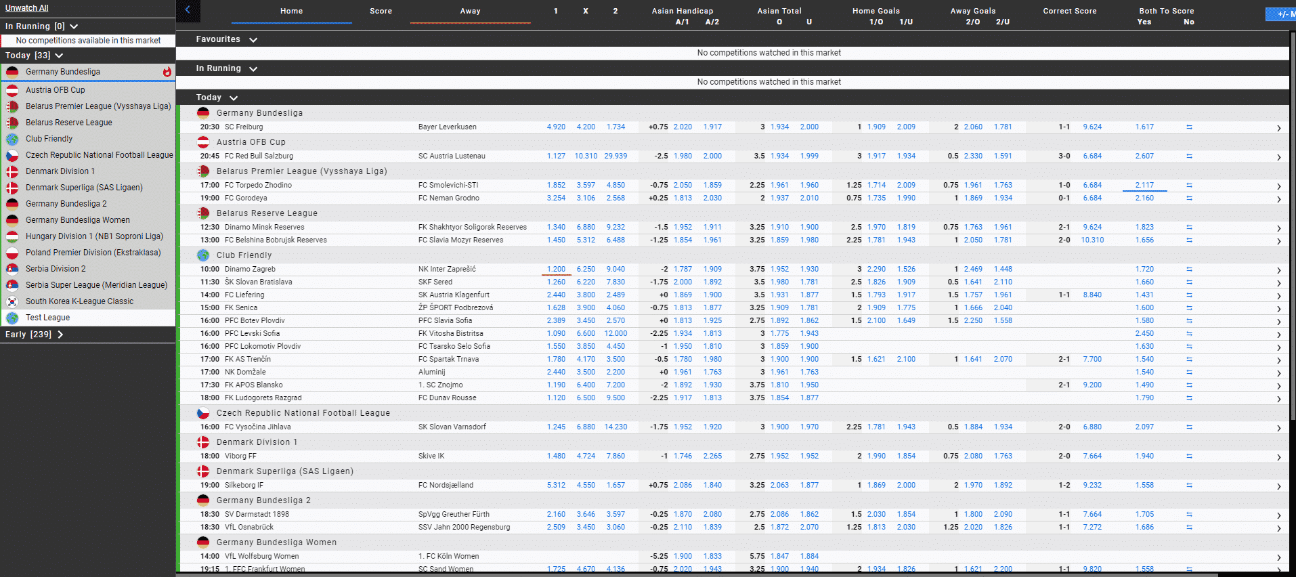
Task: Click Denmark flag beside Denmark Superliga table header
Action: (x=203, y=471)
